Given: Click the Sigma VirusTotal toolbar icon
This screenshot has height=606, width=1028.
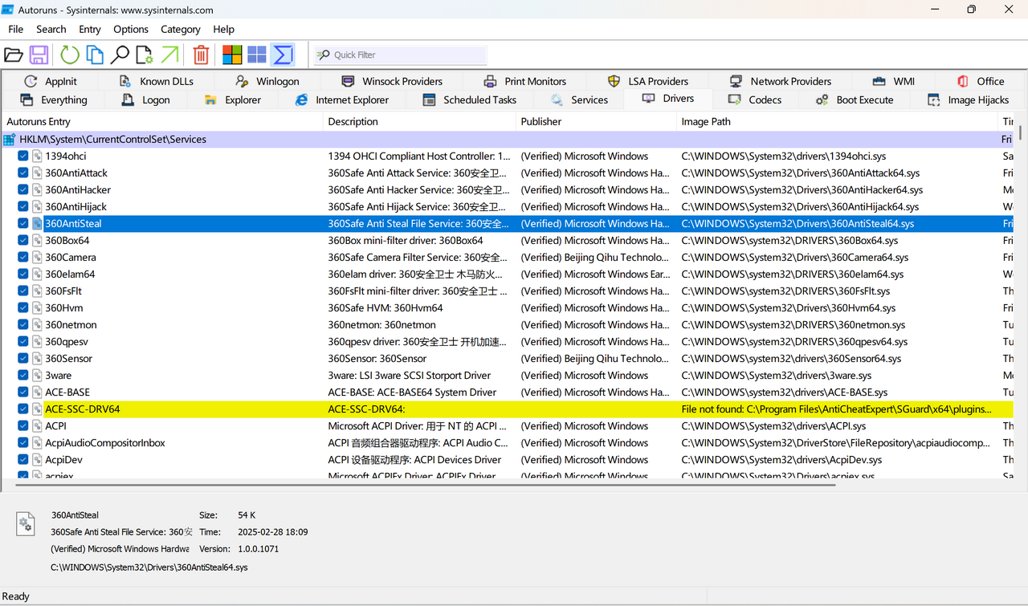Looking at the screenshot, I should point(283,55).
